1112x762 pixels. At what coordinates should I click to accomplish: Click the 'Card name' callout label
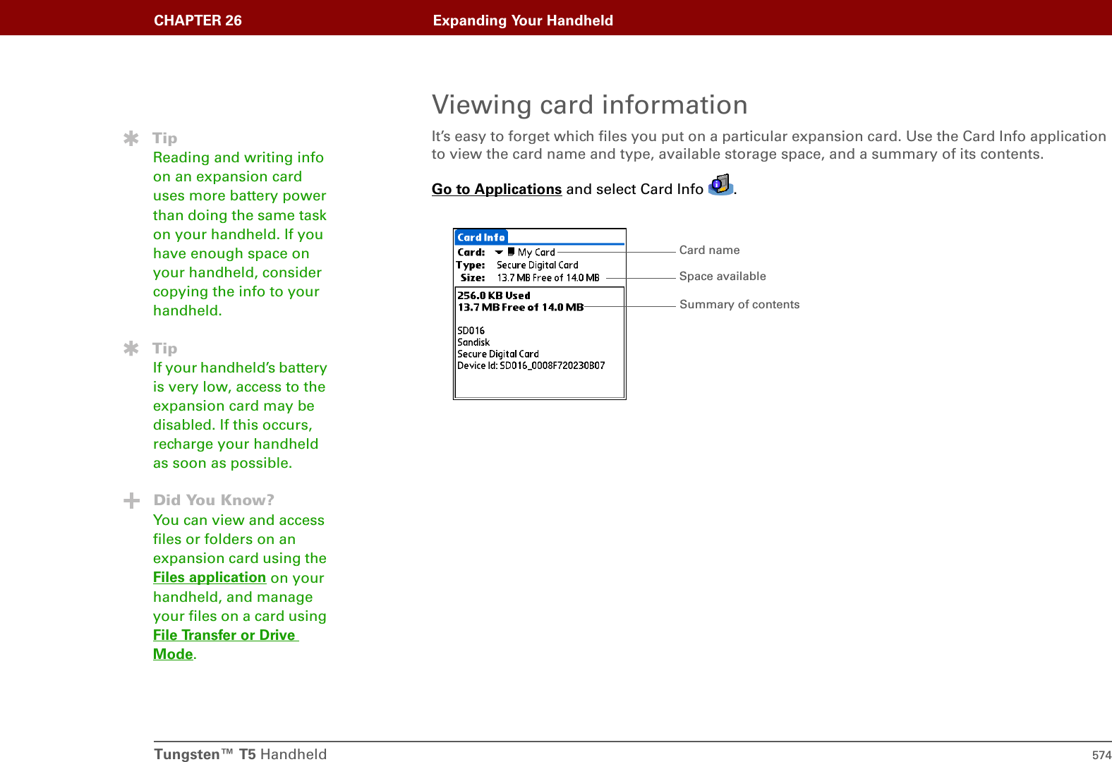[709, 250]
